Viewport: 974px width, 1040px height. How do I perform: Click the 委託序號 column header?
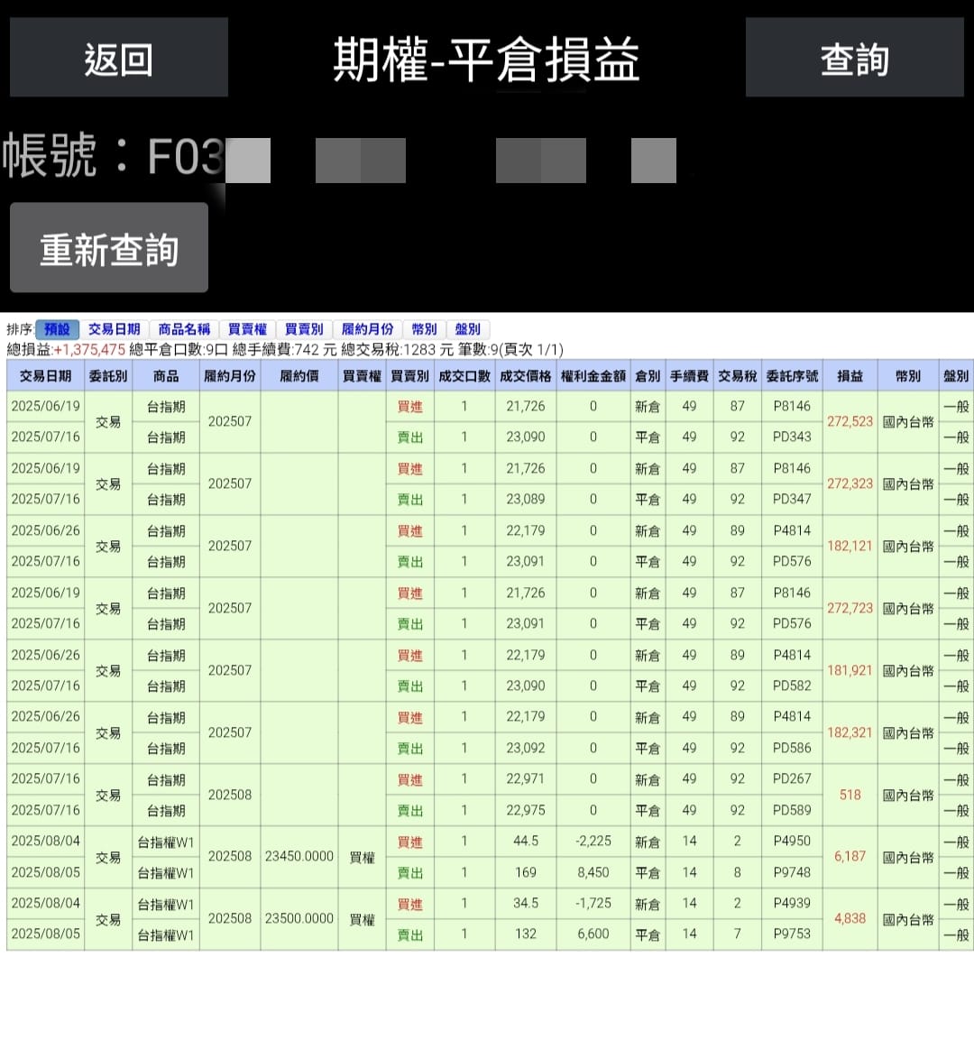(x=793, y=376)
